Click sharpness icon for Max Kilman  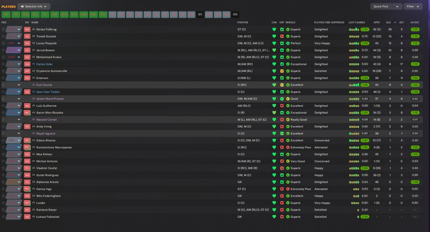(x=282, y=154)
